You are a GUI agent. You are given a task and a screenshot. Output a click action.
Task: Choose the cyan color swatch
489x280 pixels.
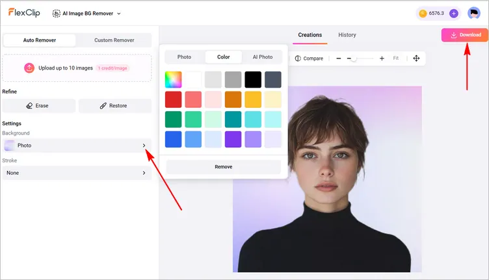[x=253, y=120]
